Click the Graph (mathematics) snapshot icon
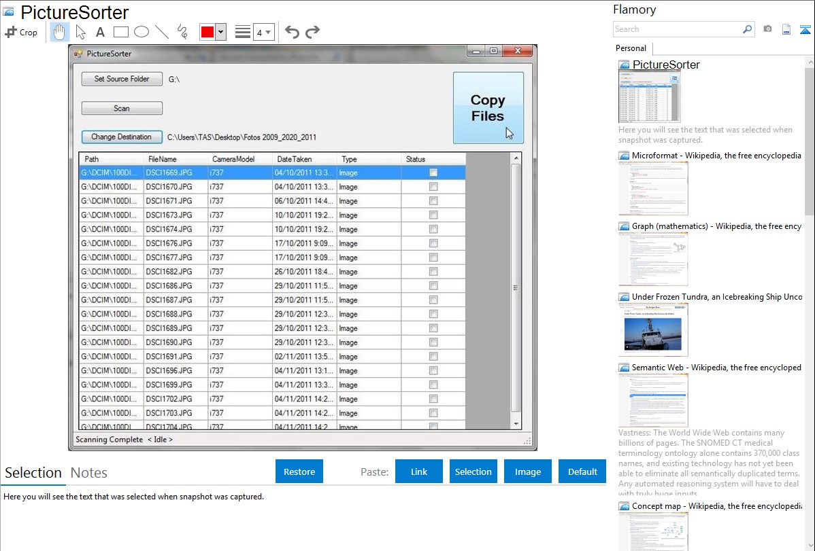 click(624, 226)
